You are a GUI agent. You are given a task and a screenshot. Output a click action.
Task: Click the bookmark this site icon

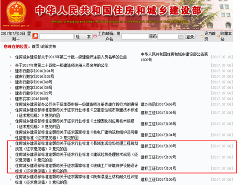click(218, 36)
